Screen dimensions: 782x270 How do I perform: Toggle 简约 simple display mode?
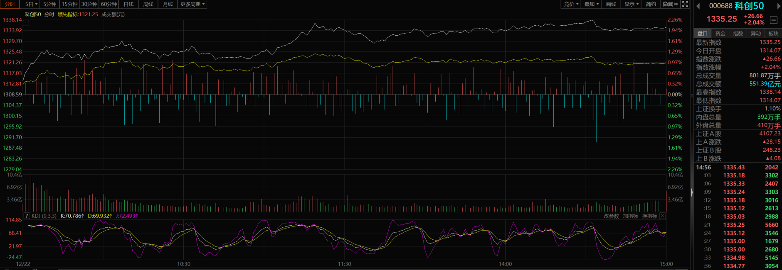click(x=651, y=4)
